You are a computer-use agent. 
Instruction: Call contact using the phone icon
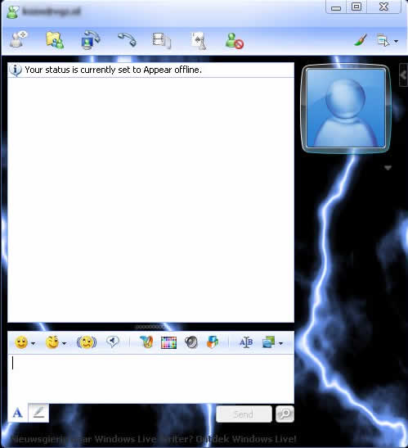127,39
